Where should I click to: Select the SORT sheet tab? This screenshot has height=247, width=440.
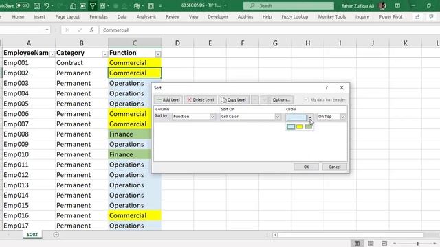pyautogui.click(x=32, y=235)
